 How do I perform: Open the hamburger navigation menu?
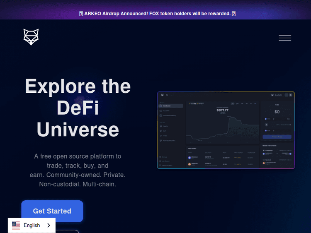[284, 38]
